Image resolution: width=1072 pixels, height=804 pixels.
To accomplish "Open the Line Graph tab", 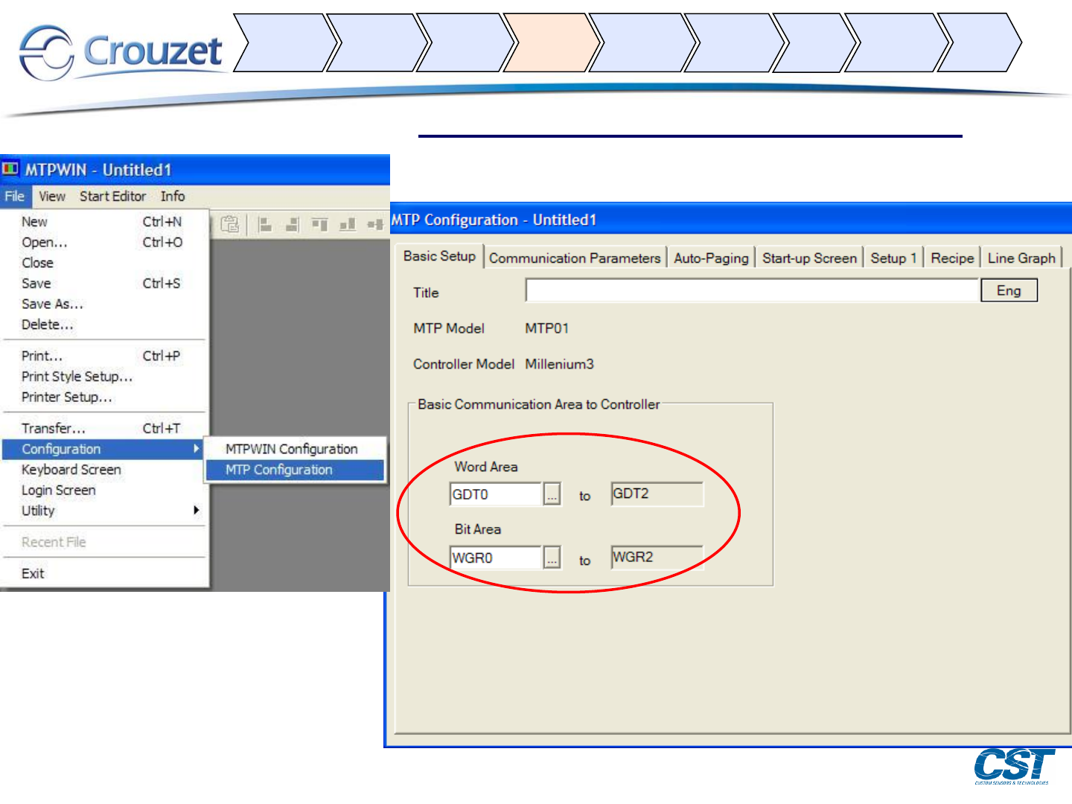I will (x=1021, y=258).
